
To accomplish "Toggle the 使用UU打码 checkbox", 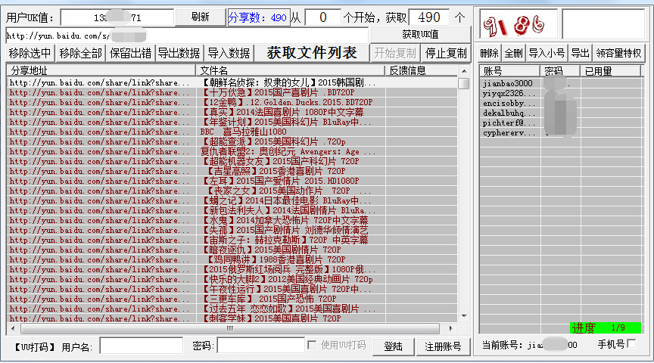I will [x=312, y=345].
